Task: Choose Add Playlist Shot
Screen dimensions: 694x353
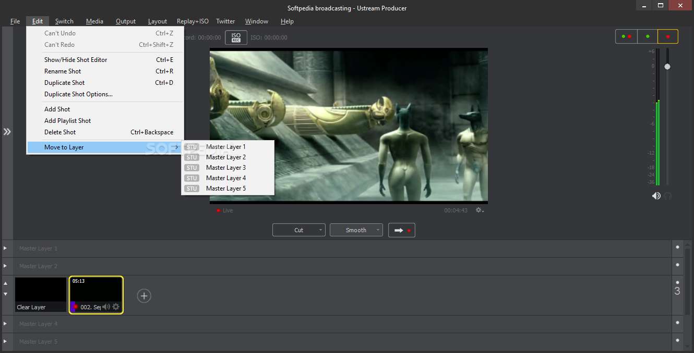Action: tap(105, 121)
